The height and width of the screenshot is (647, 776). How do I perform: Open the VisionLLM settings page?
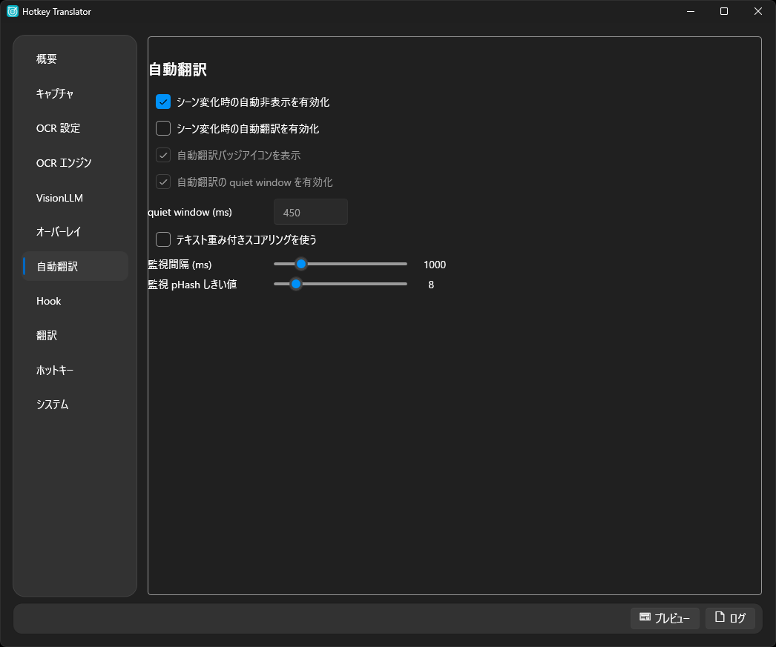click(75, 197)
